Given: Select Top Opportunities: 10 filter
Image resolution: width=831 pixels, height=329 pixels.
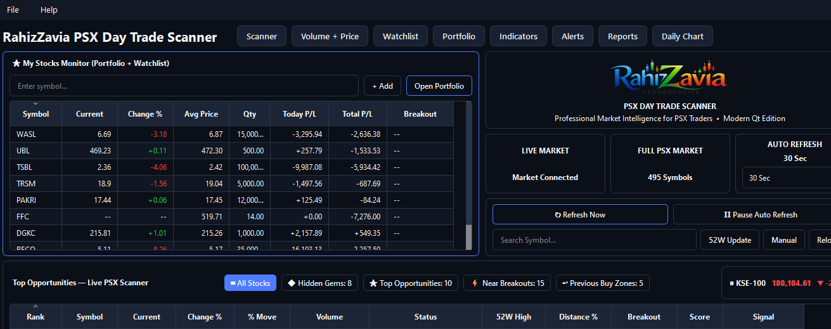Looking at the screenshot, I should (x=411, y=283).
